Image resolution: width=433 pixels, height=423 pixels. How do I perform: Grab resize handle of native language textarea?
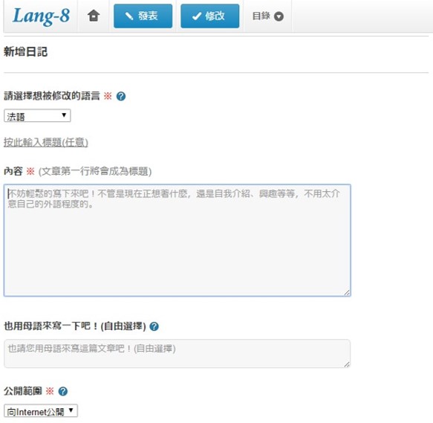click(347, 364)
